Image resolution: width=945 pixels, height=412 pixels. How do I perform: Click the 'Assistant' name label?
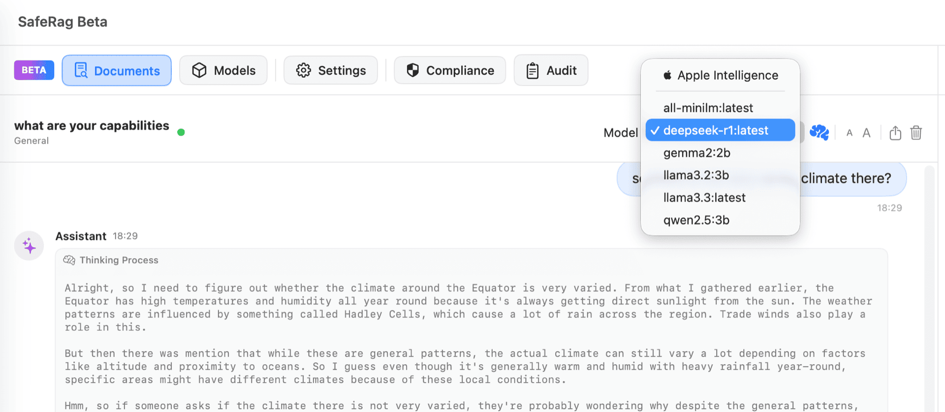[x=81, y=236]
